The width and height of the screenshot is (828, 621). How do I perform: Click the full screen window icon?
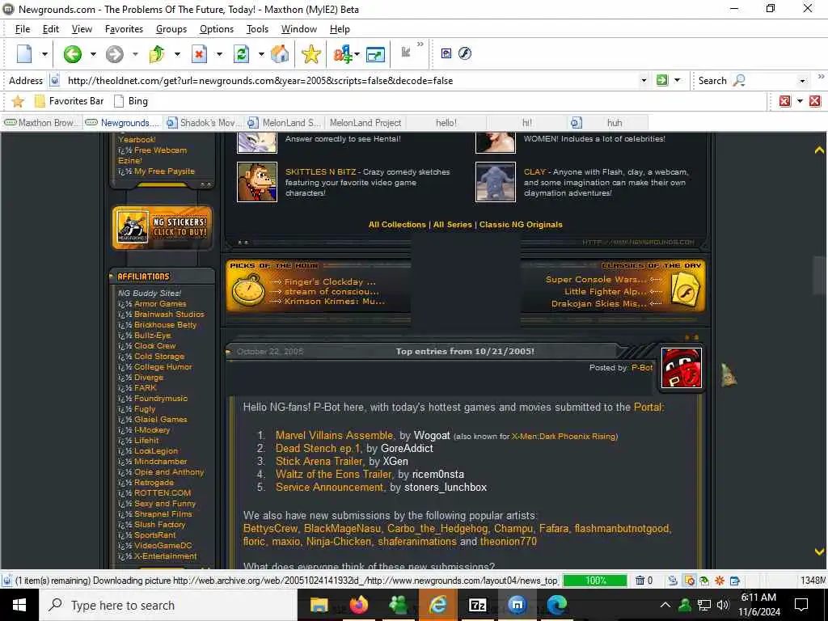click(x=375, y=54)
